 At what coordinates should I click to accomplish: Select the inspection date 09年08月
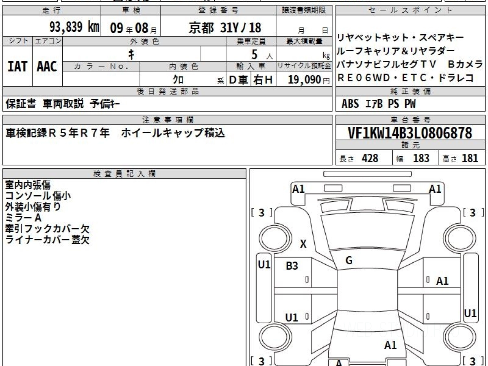pos(133,28)
